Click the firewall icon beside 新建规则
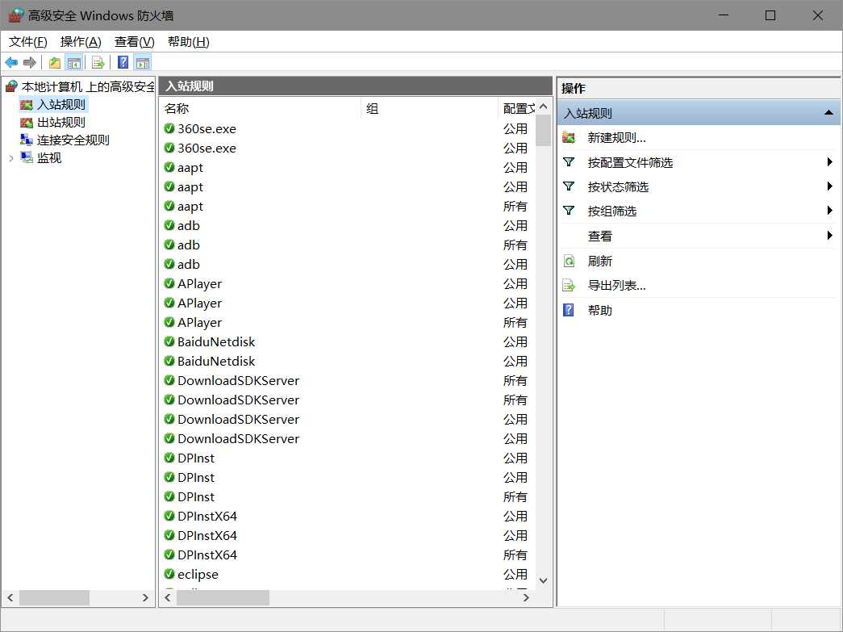 coord(569,138)
